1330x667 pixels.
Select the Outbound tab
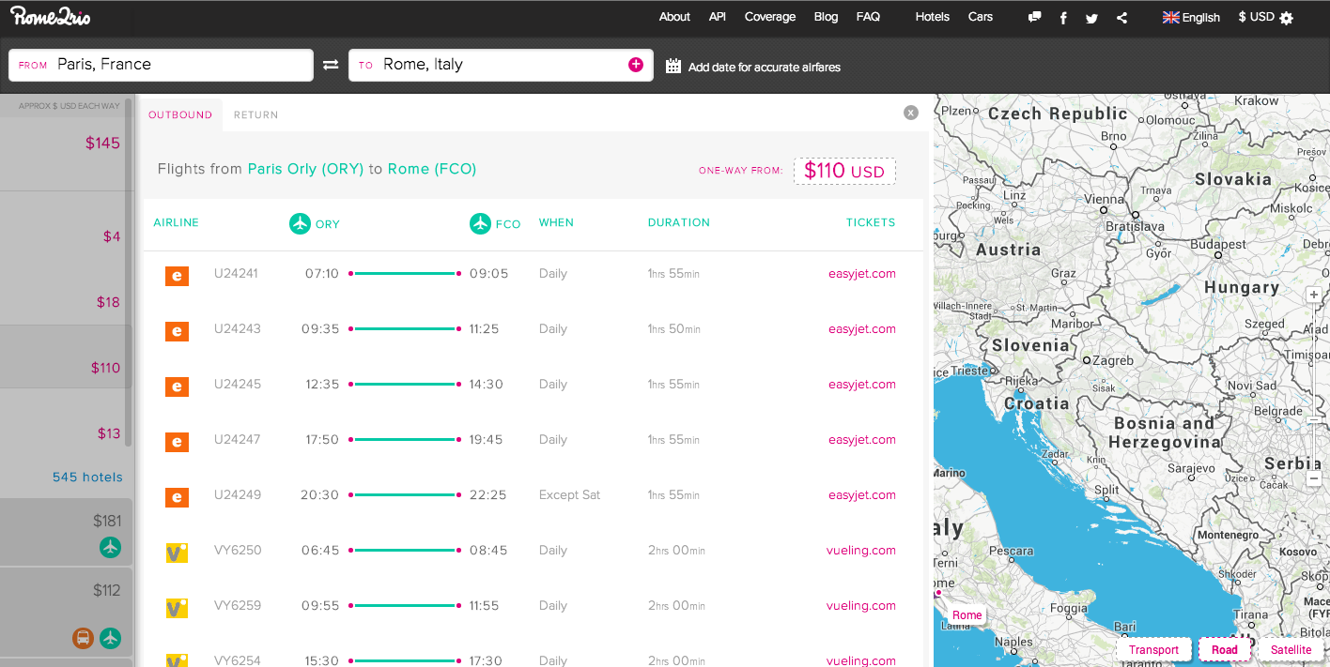[x=180, y=114]
